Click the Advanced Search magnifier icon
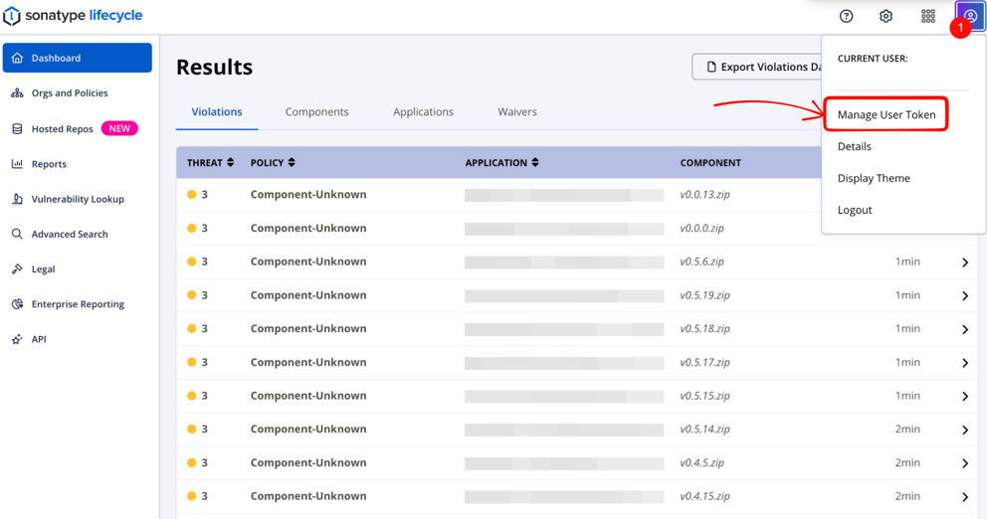 click(x=18, y=234)
